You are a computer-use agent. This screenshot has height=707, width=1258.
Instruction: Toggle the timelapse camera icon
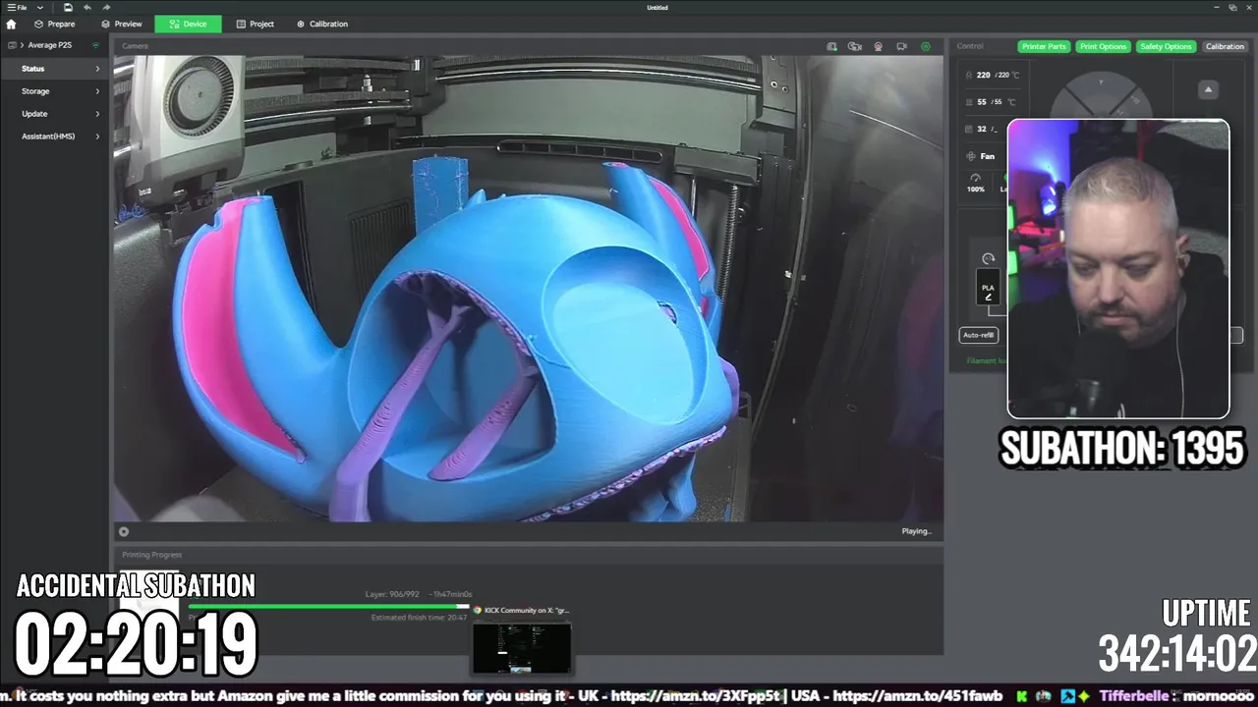tap(854, 46)
